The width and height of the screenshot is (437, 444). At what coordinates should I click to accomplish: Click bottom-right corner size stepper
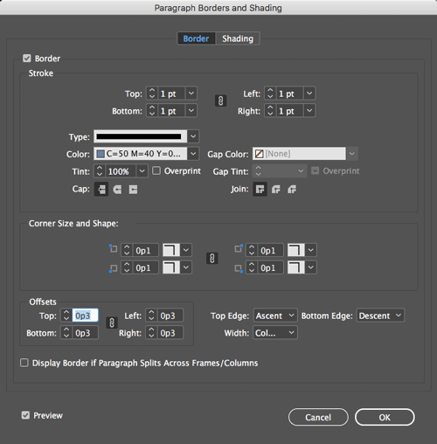[x=252, y=267]
